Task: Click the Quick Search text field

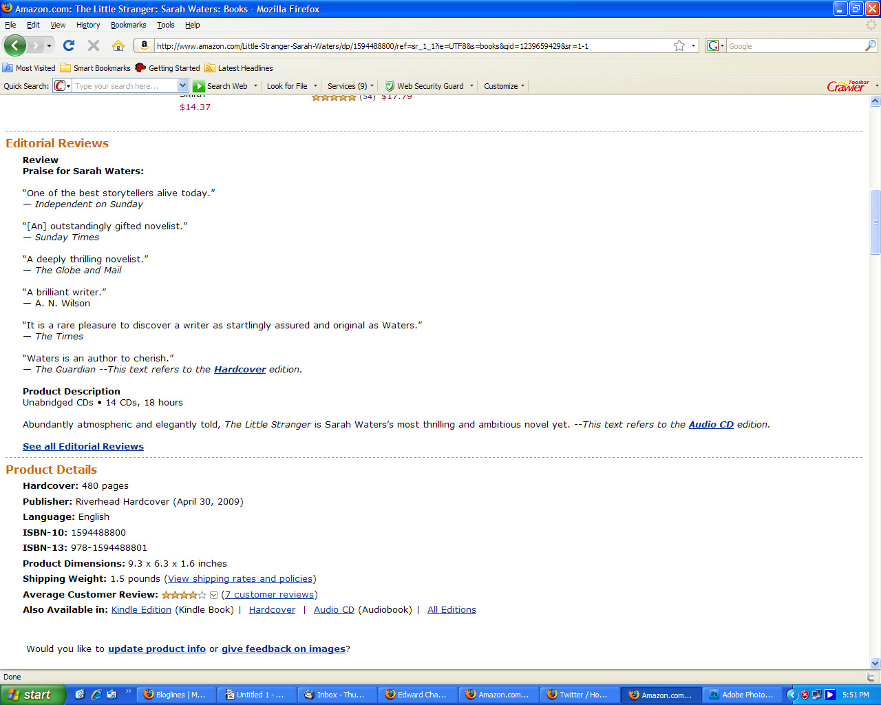Action: coord(125,86)
